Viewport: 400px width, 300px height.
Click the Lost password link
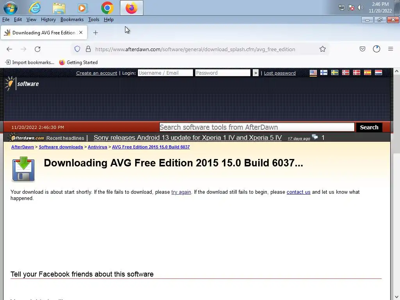[280, 73]
